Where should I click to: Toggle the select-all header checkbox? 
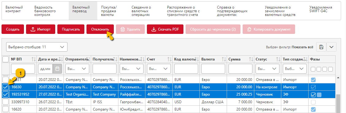[6, 59]
